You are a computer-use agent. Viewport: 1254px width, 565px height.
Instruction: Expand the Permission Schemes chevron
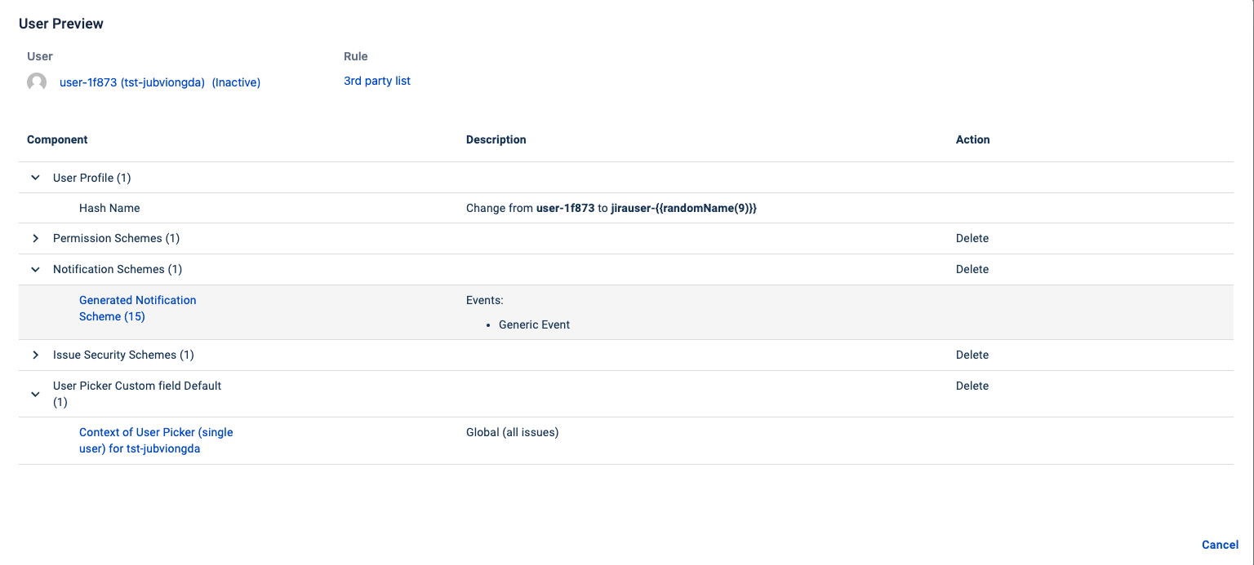(x=35, y=239)
